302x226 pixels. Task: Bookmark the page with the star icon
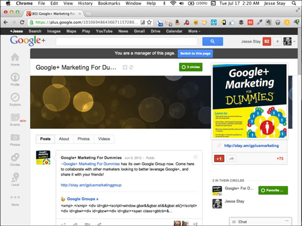click(x=149, y=23)
